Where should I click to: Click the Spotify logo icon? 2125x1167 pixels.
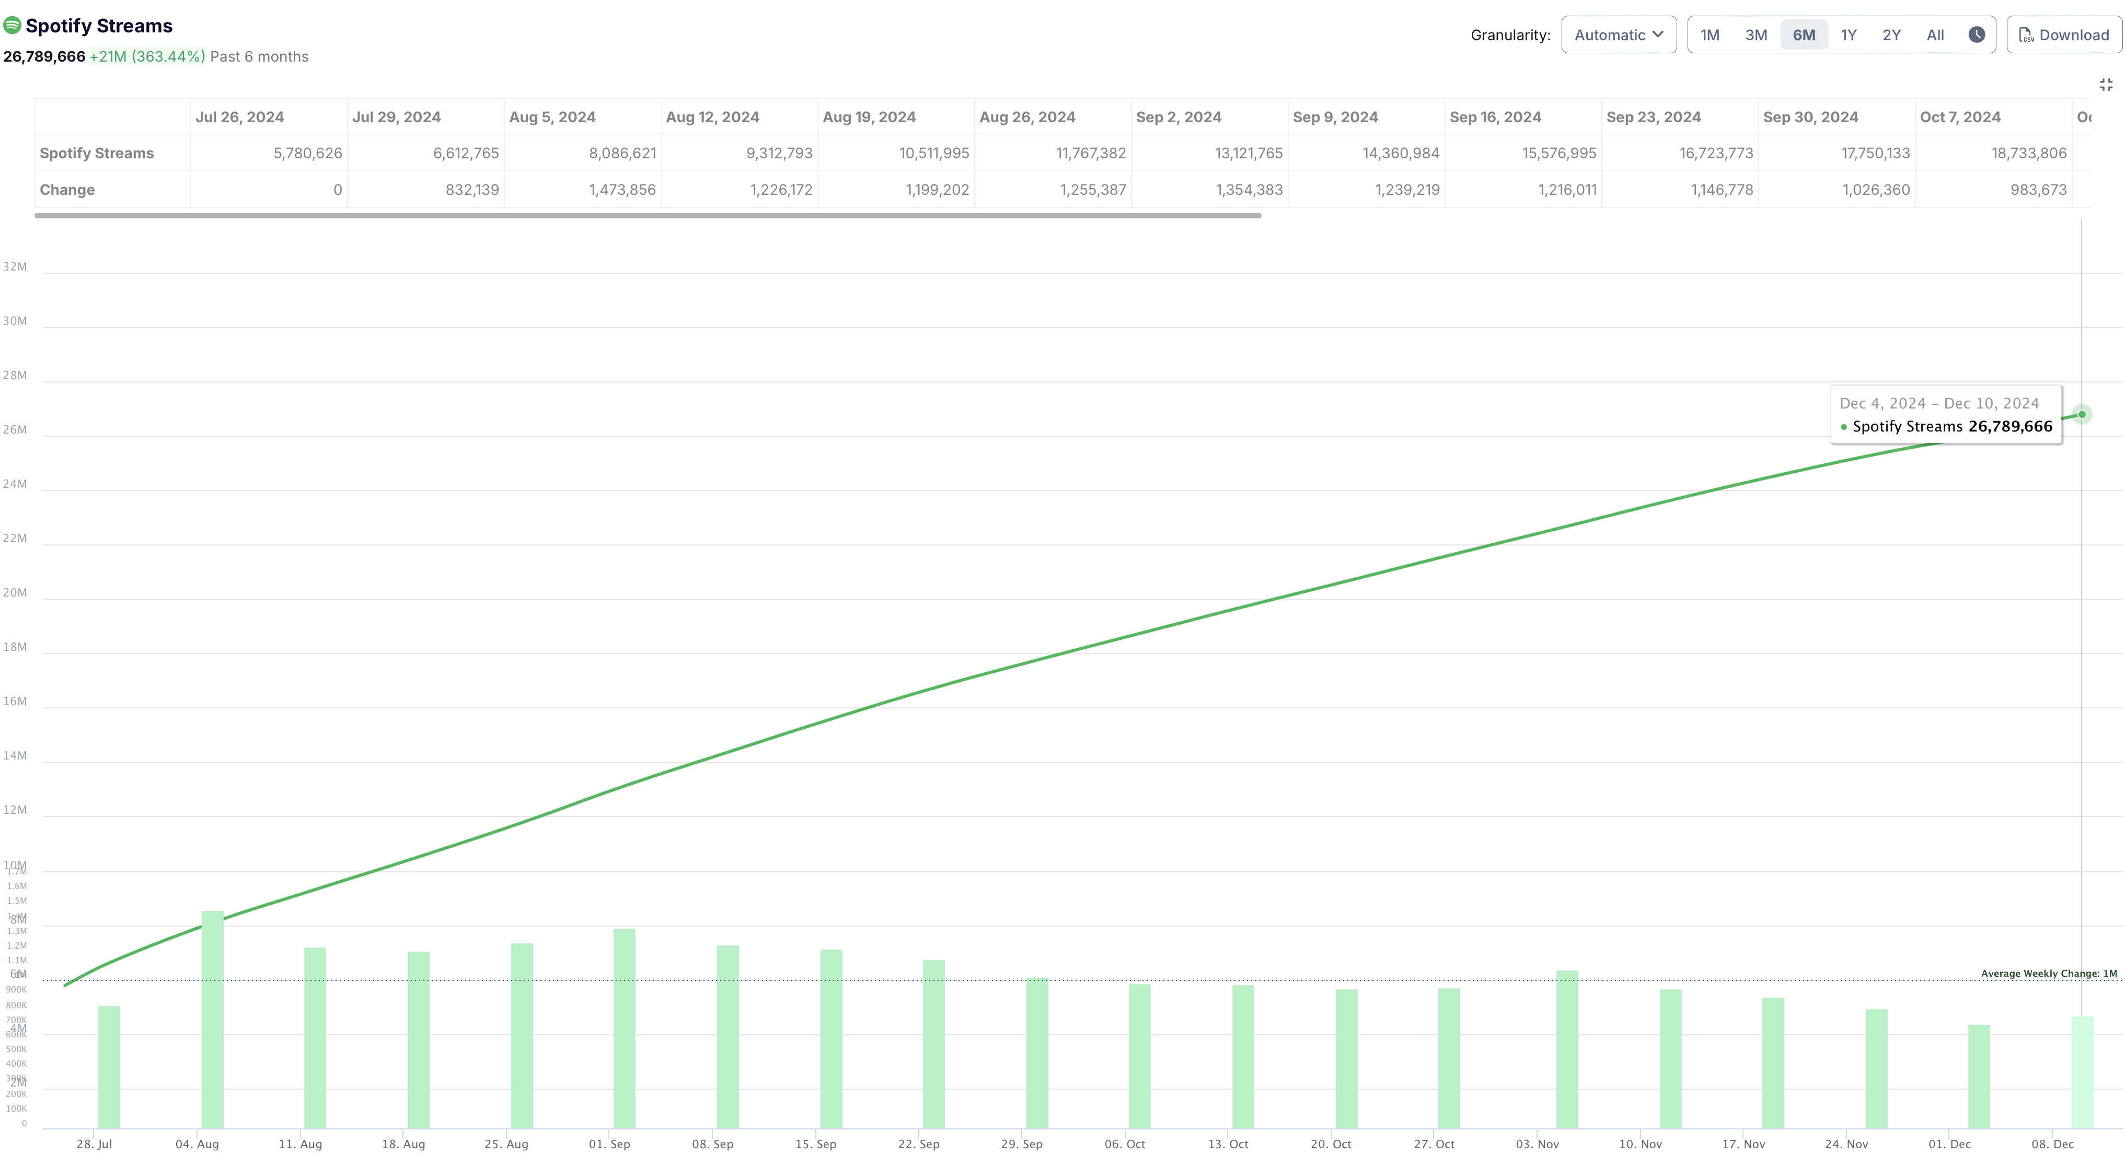click(x=13, y=26)
